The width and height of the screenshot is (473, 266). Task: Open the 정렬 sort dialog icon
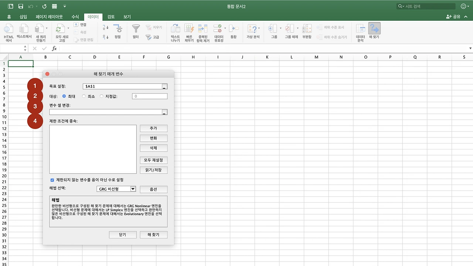[118, 29]
